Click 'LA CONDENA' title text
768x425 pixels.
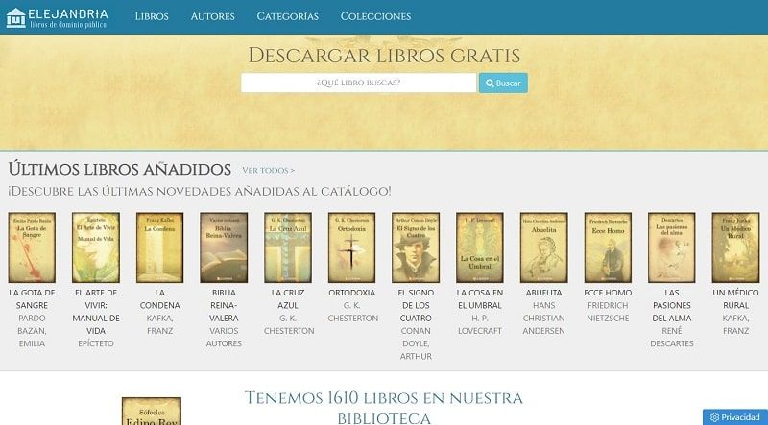[159, 298]
